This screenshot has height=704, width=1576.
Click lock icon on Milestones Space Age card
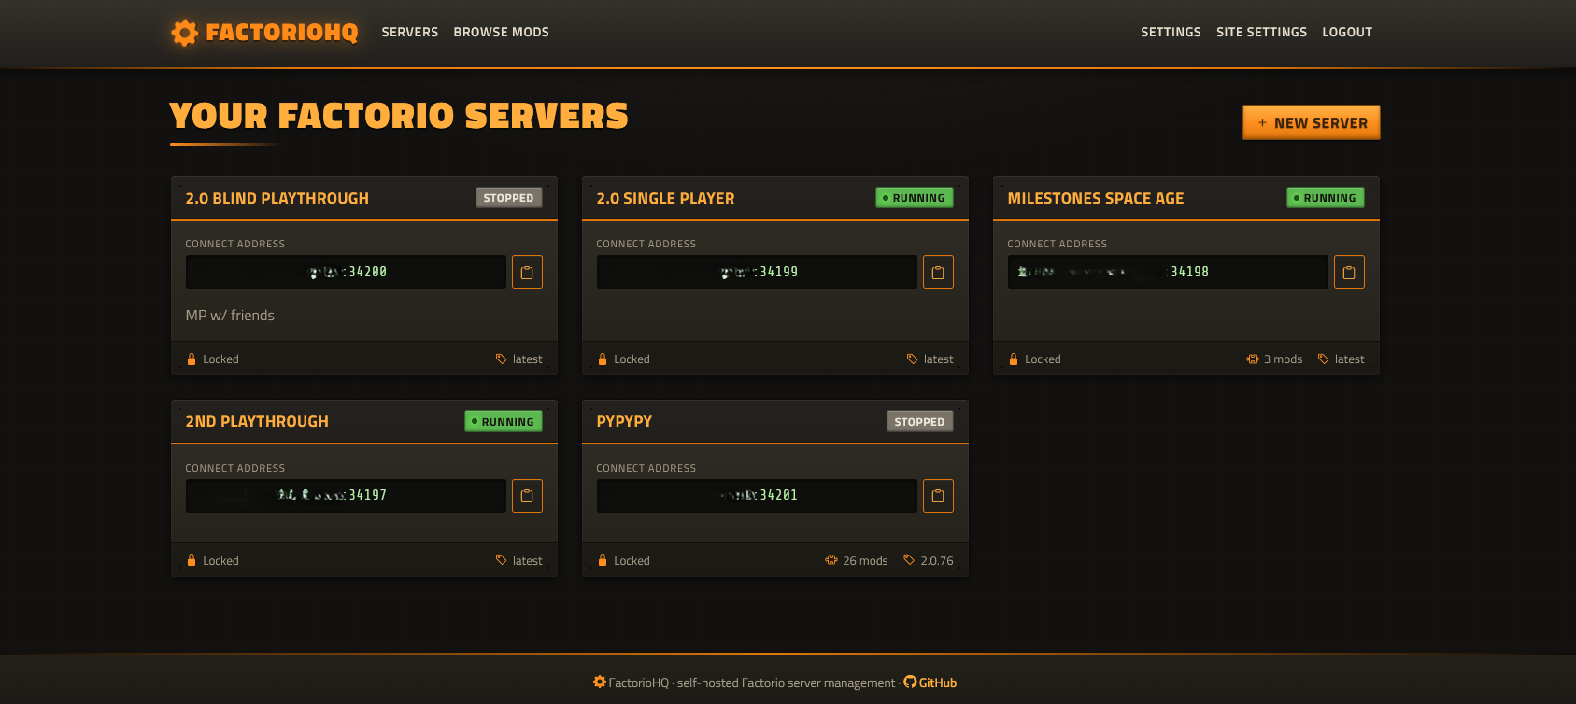pos(1014,359)
